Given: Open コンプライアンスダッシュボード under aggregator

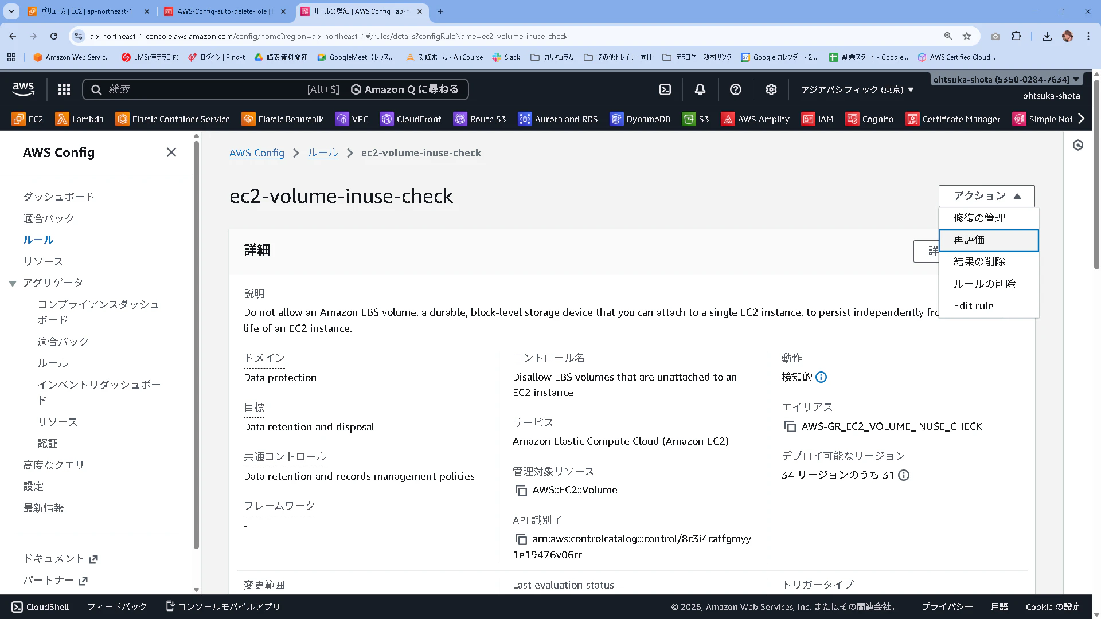Looking at the screenshot, I should [x=99, y=312].
